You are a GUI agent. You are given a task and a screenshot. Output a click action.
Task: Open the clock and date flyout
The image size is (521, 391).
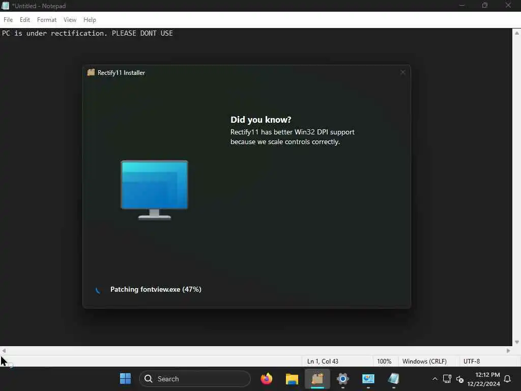point(483,379)
